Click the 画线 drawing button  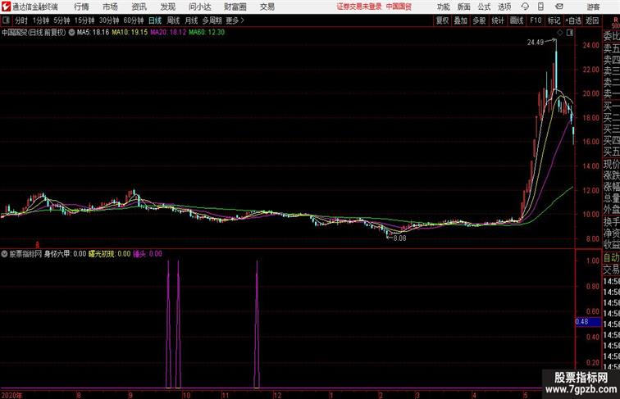click(x=517, y=20)
